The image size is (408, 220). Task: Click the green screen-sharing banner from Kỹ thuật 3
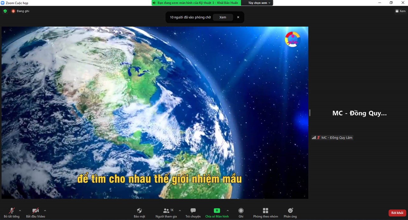(196, 3)
